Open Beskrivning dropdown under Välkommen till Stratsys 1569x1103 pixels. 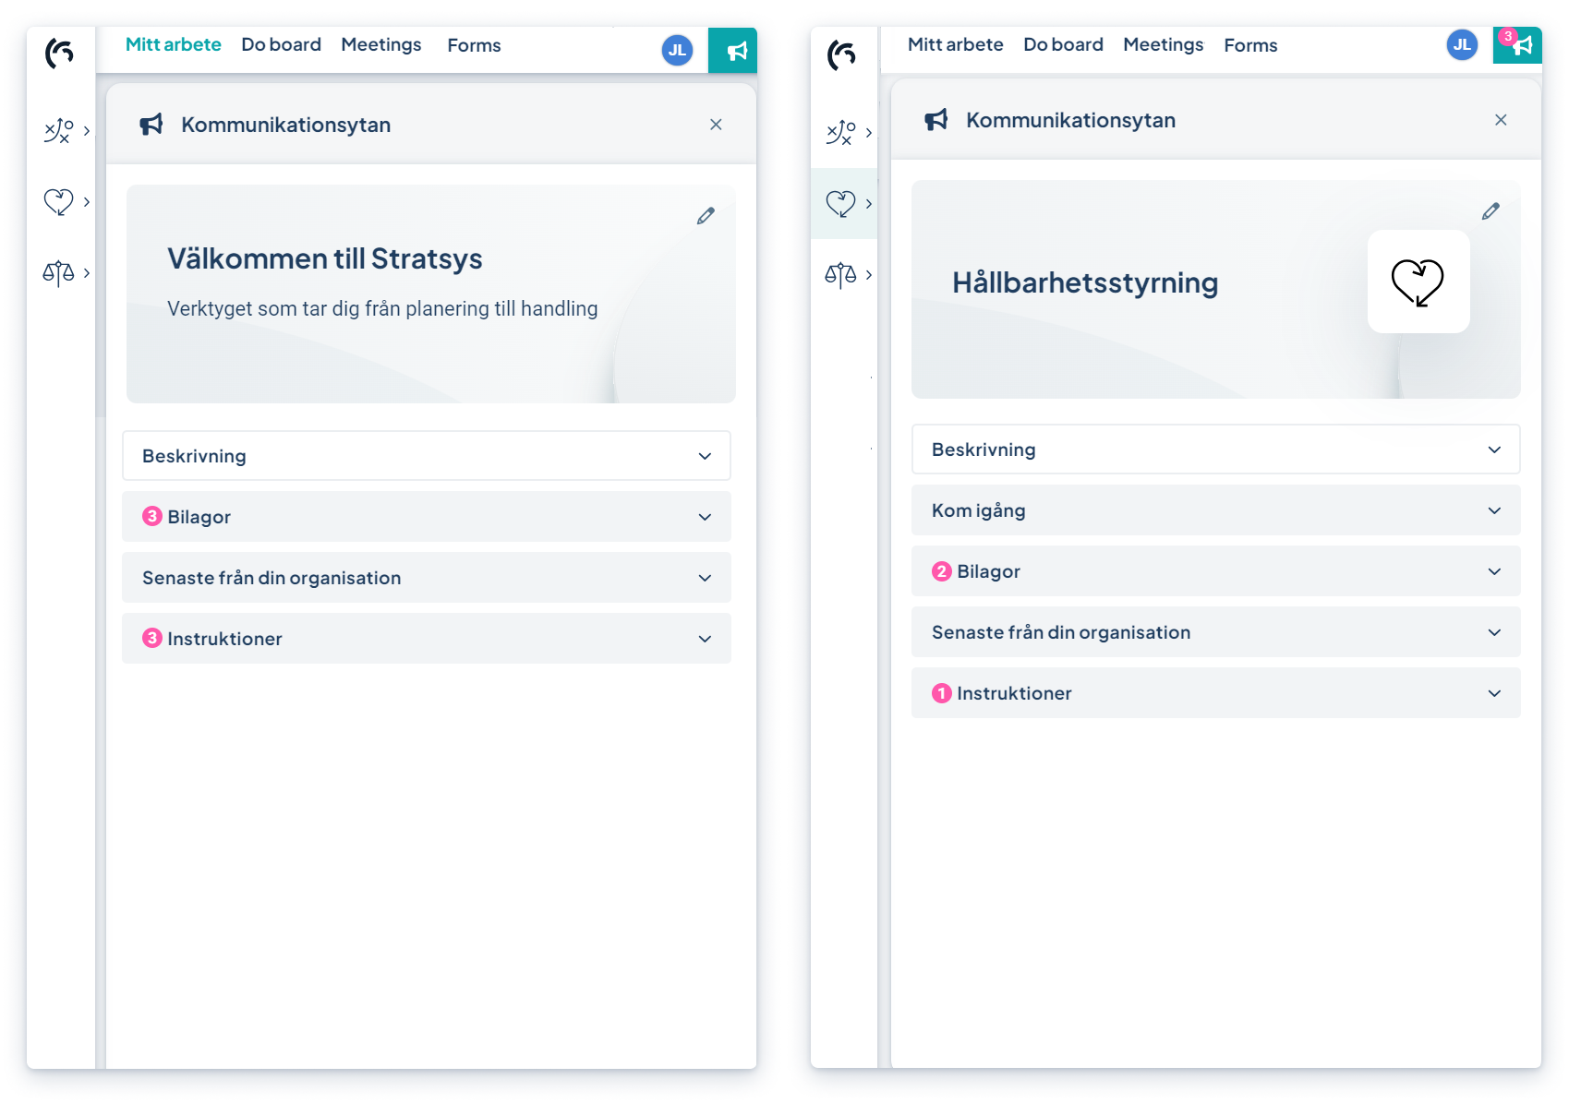[x=427, y=456]
